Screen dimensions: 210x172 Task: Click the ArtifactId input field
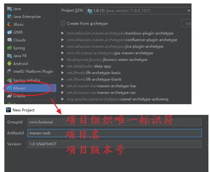[115, 133]
